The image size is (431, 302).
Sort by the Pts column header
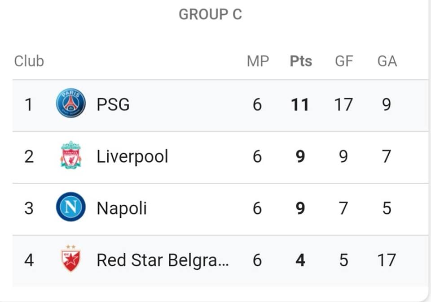(301, 61)
